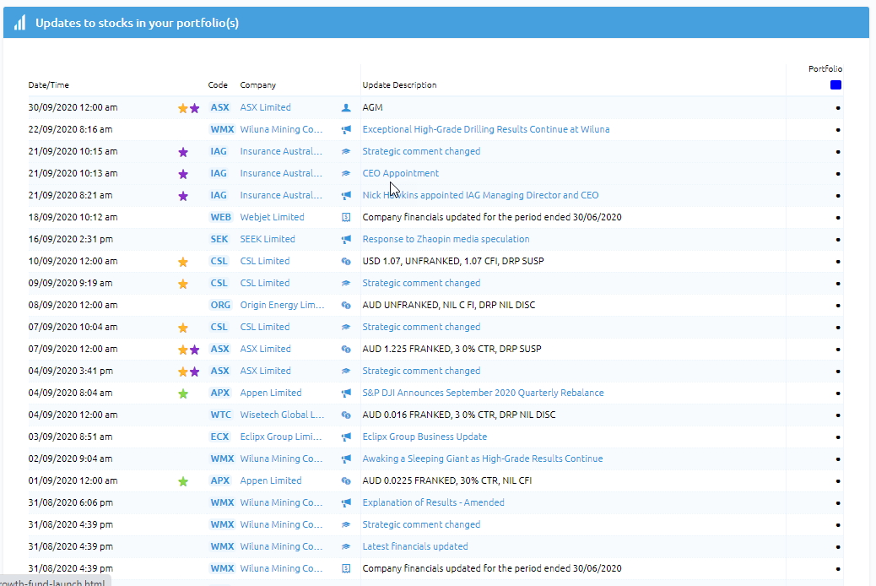
Task: Open Awaking a Sleeping Giant announcement link
Action: (483, 458)
